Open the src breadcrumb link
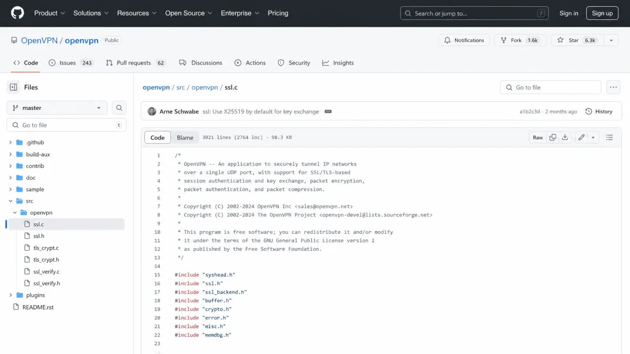Image resolution: width=630 pixels, height=354 pixels. click(181, 88)
